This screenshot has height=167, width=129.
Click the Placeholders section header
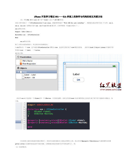(36, 57)
